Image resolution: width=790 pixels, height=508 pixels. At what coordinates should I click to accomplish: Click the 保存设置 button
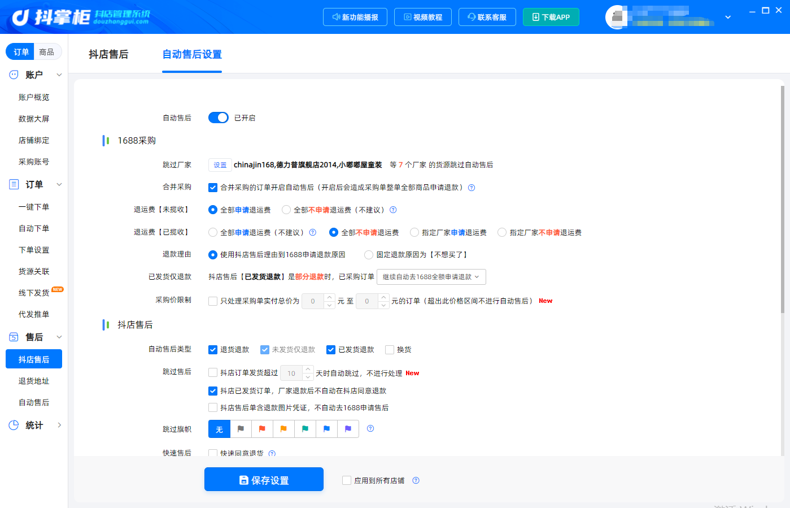pos(264,479)
